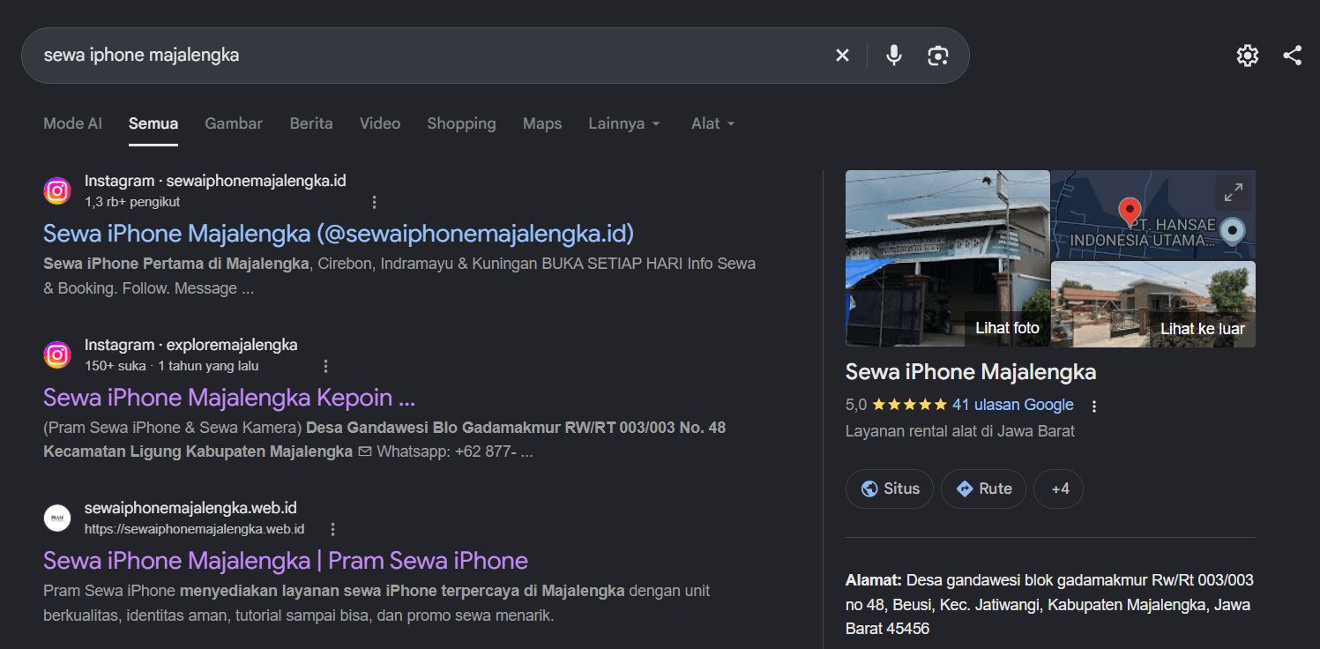Click the Sewa iPhone Majalengka panel title
This screenshot has height=649, width=1320.
971,372
